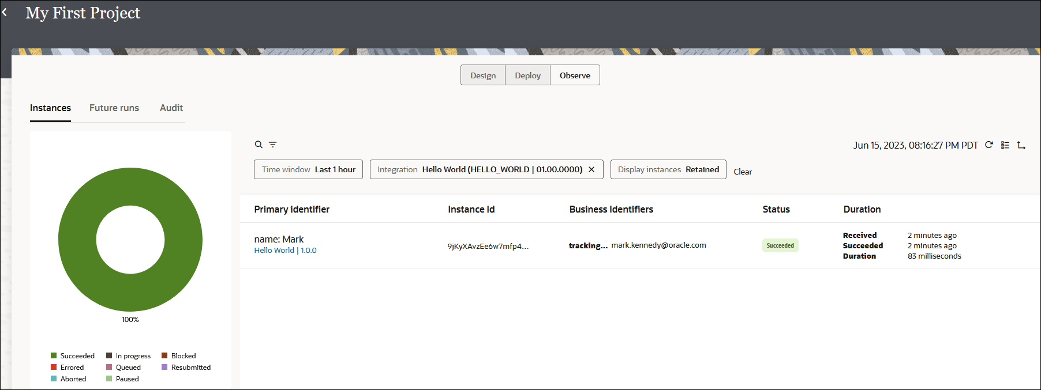Open the Instances tab
This screenshot has width=1041, height=390.
point(50,108)
